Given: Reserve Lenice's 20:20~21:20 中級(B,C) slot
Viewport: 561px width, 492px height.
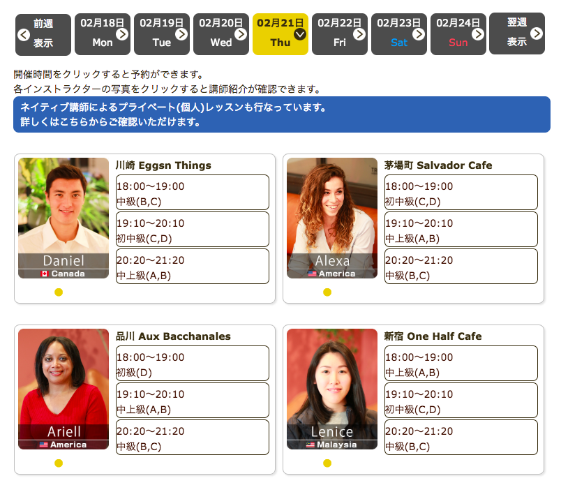Looking at the screenshot, I should coord(461,438).
